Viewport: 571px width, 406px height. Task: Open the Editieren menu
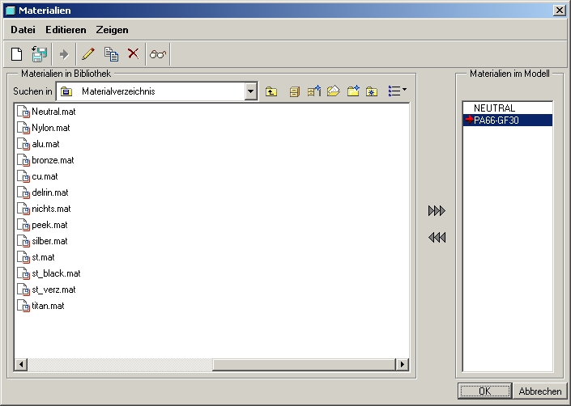coord(66,30)
